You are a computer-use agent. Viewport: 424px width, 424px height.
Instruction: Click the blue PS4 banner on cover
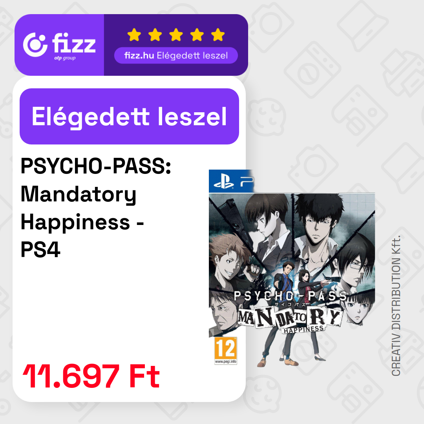click(x=232, y=181)
